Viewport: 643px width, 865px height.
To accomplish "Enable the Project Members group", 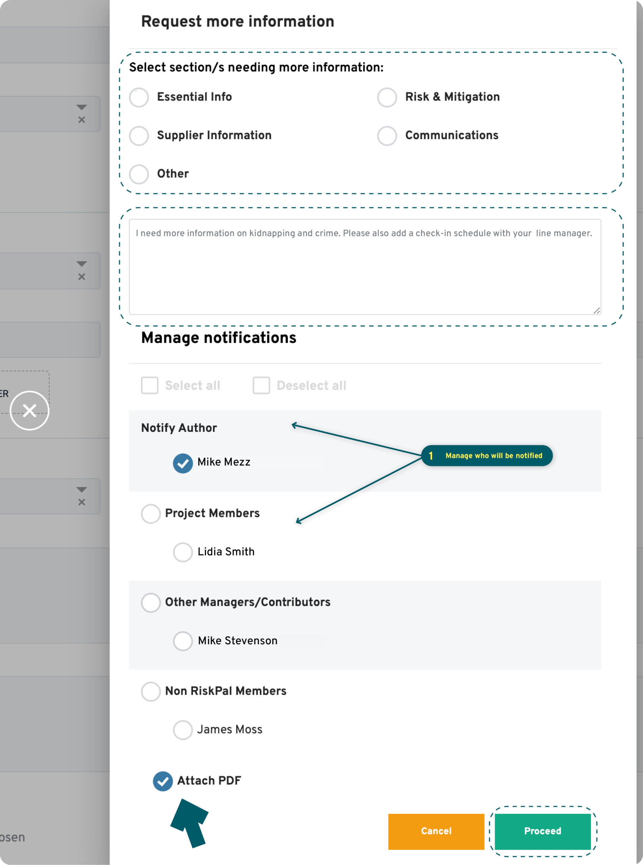I will (x=151, y=514).
